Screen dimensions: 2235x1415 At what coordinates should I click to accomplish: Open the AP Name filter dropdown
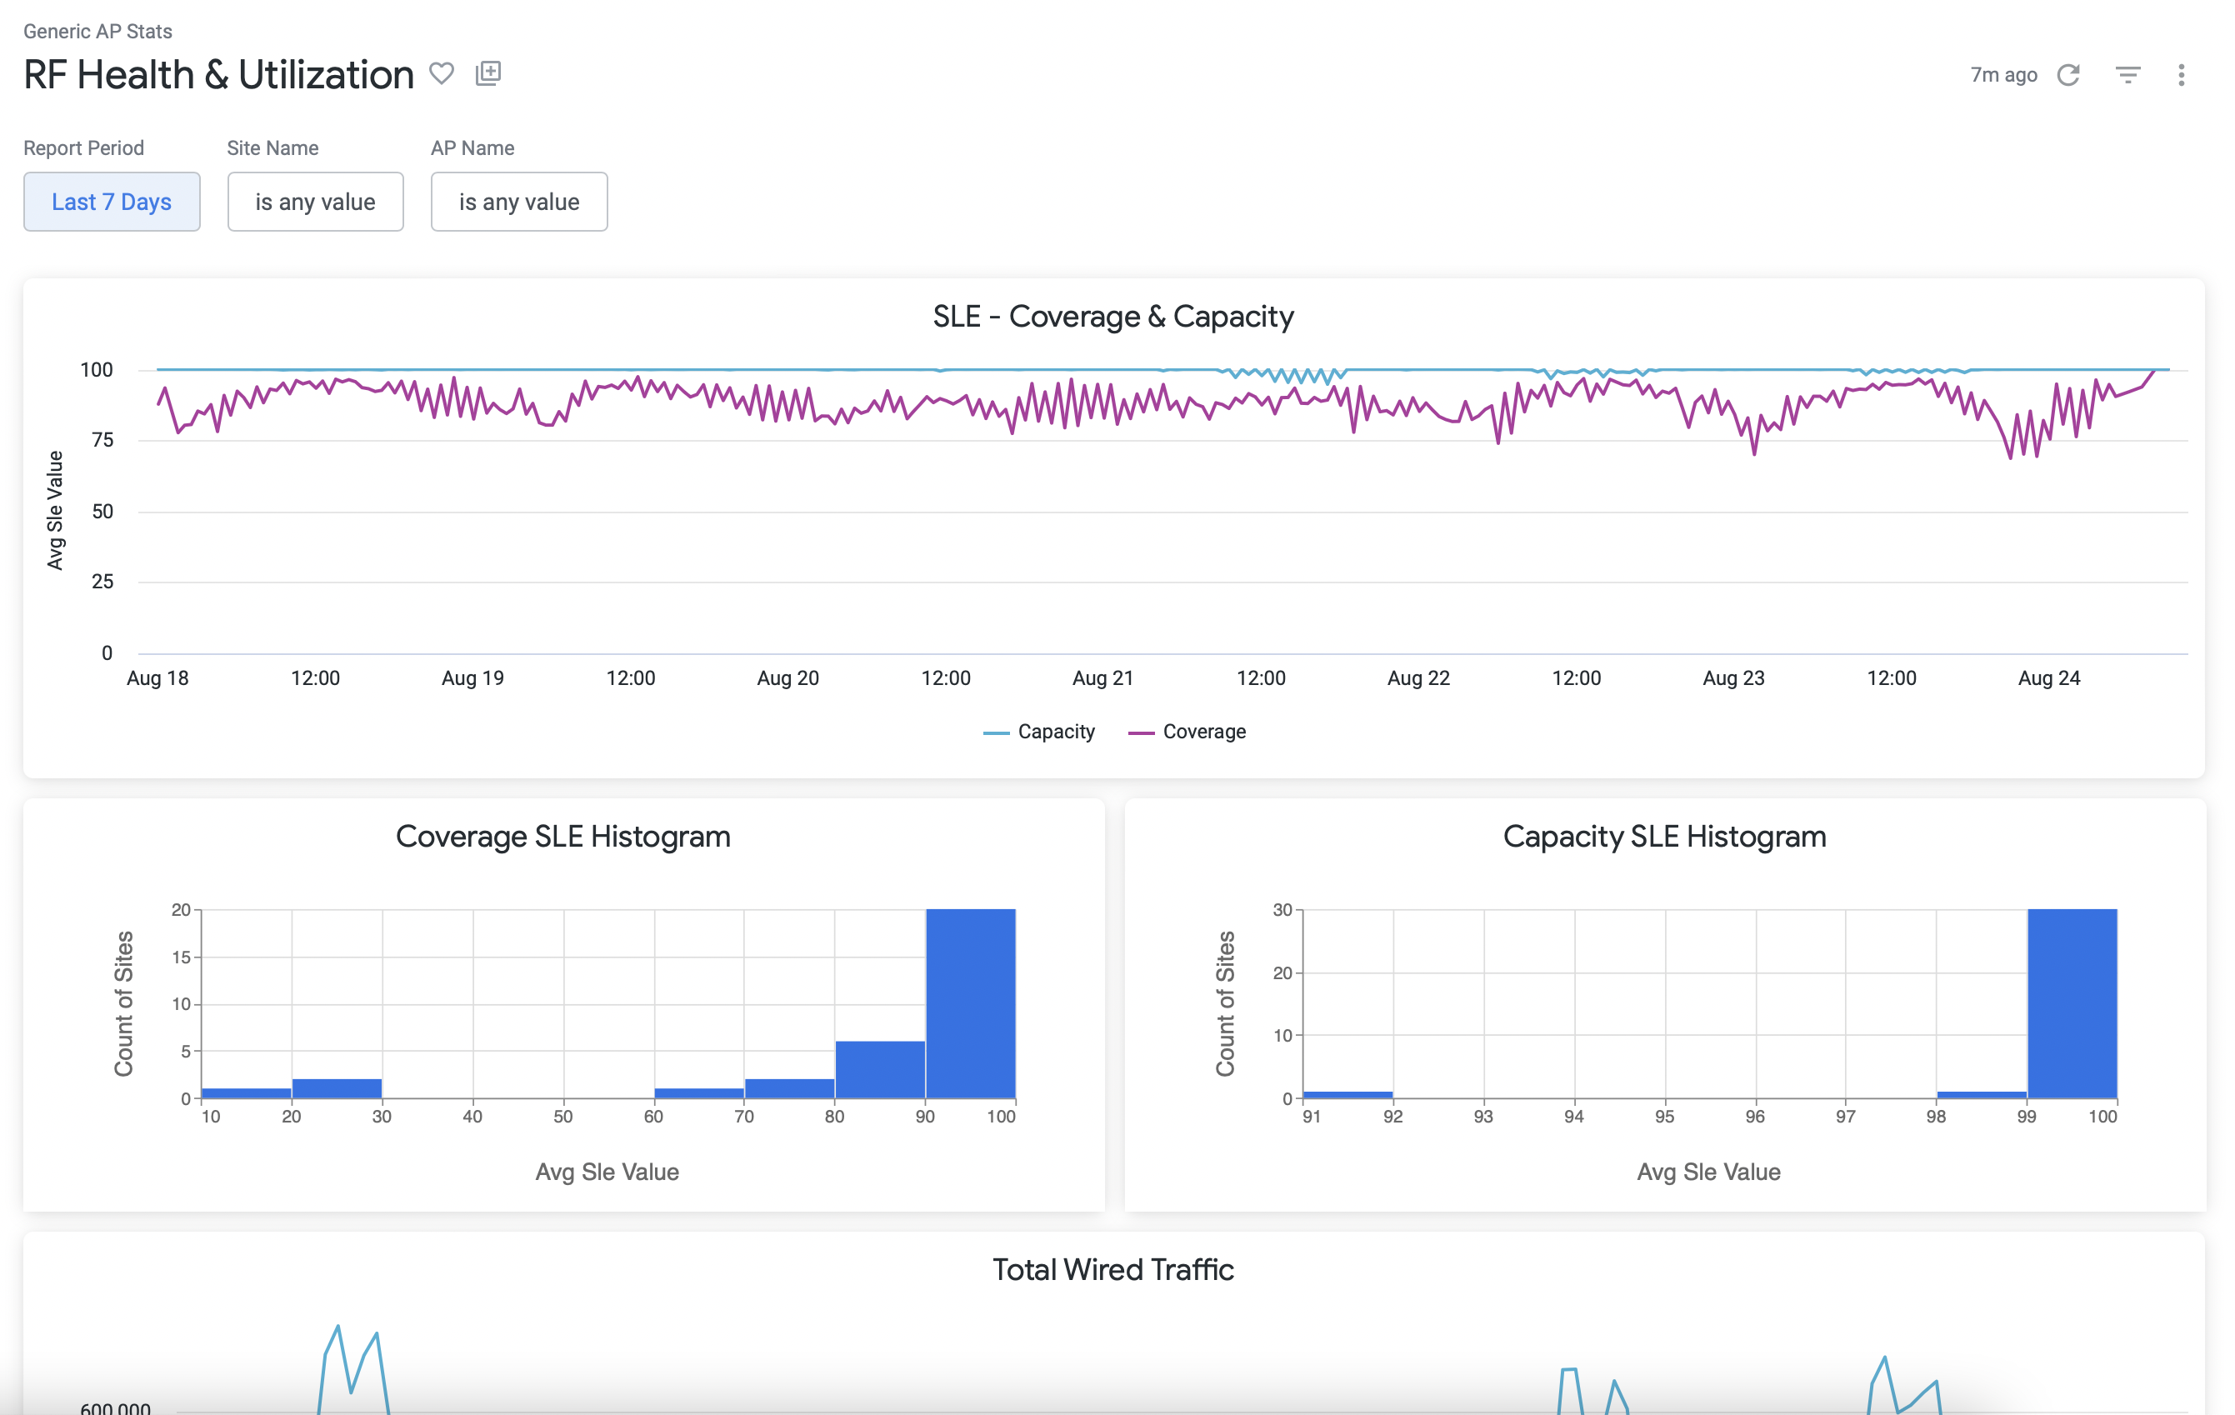[x=519, y=202]
